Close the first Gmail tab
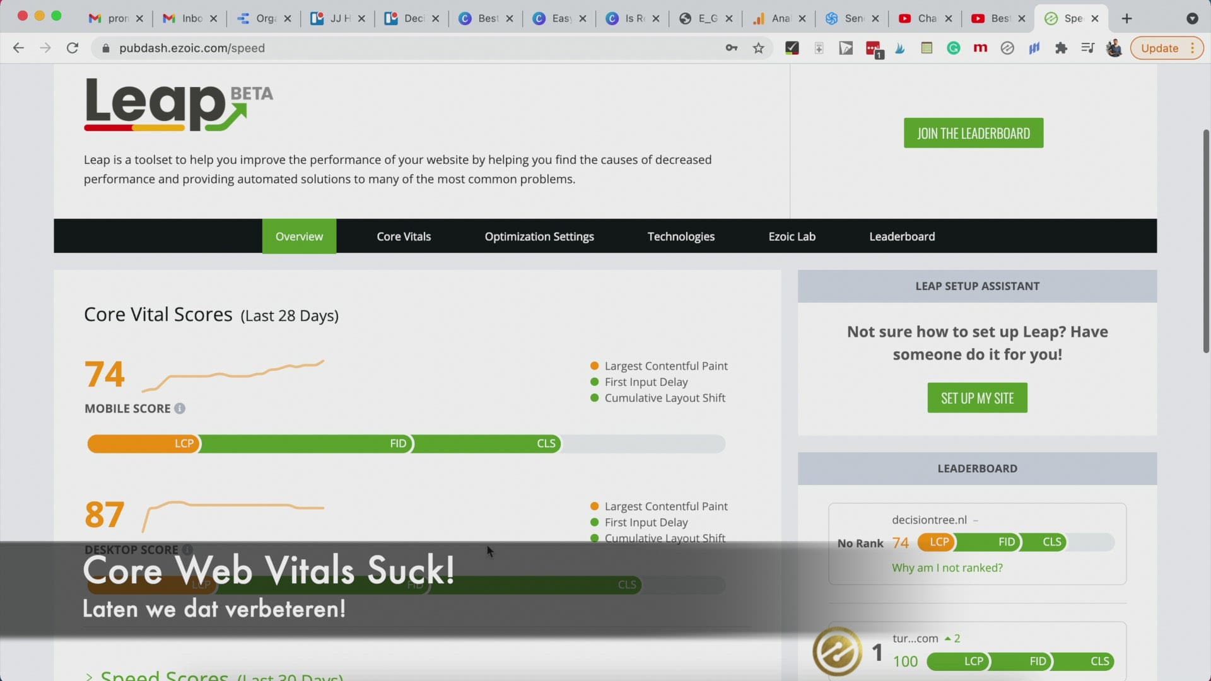The image size is (1211, 681). [x=139, y=18]
